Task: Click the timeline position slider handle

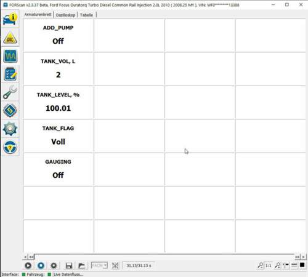Action: [34, 257]
